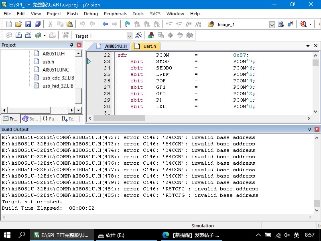The width and height of the screenshot is (321, 241).
Task: Select AI8051U.INC in the project tree
Action: pyautogui.click(x=55, y=69)
